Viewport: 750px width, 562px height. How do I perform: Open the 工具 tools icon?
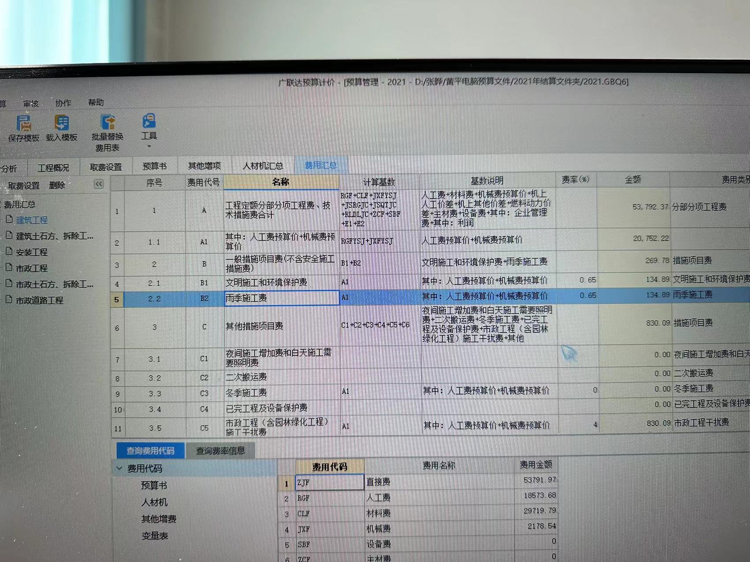click(149, 121)
